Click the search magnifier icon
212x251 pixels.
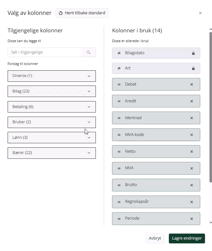coord(89,52)
